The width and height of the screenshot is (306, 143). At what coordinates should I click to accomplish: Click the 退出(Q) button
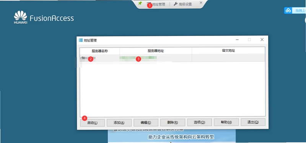253,122
